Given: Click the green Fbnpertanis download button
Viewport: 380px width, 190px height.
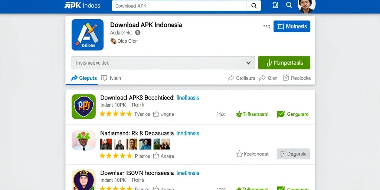Looking at the screenshot, I should coord(284,63).
